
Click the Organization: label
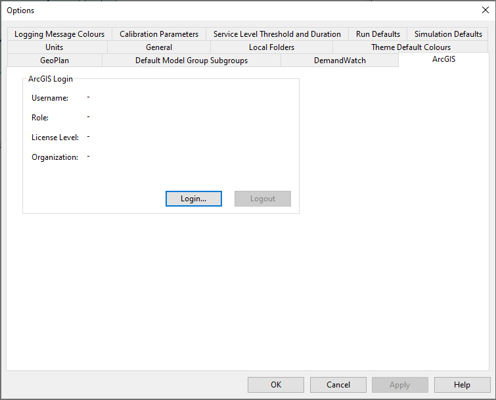[x=55, y=157]
